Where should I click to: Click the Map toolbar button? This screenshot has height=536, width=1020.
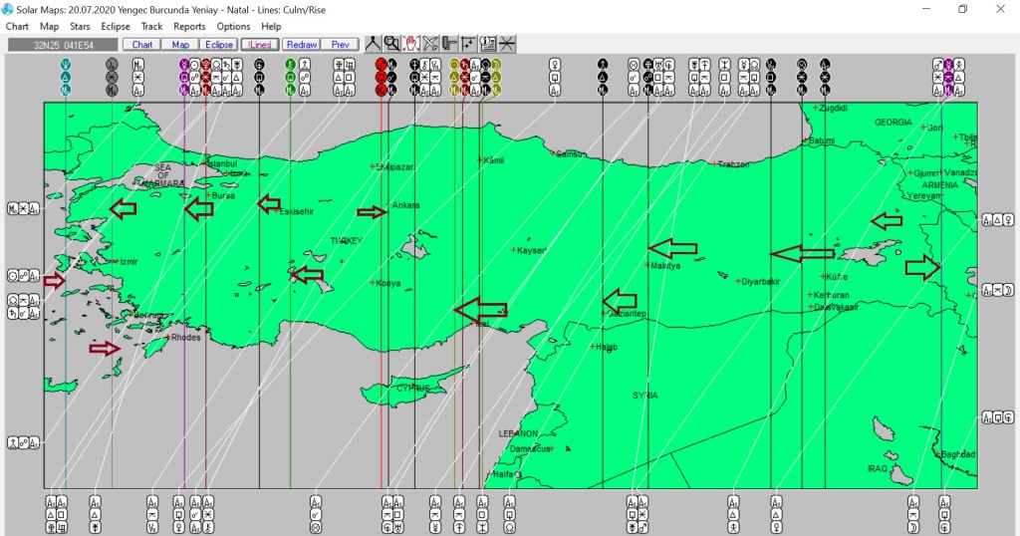(x=180, y=45)
